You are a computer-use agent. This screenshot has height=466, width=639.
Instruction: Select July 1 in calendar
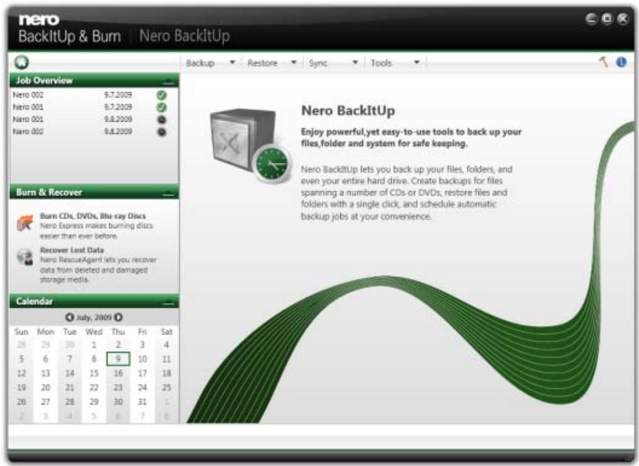point(94,345)
